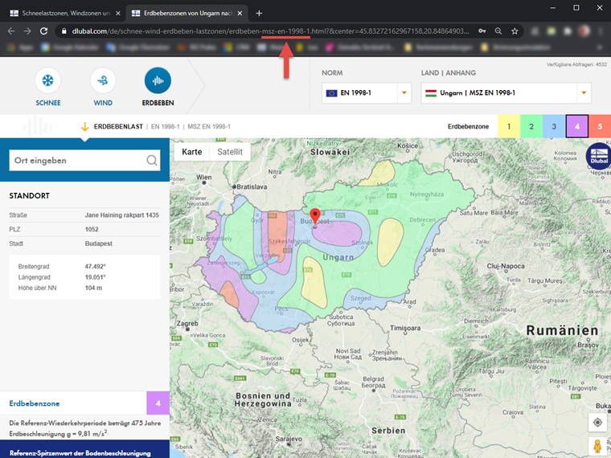The width and height of the screenshot is (611, 458).
Task: Click the purple zone 4 result badge
Action: click(x=158, y=403)
